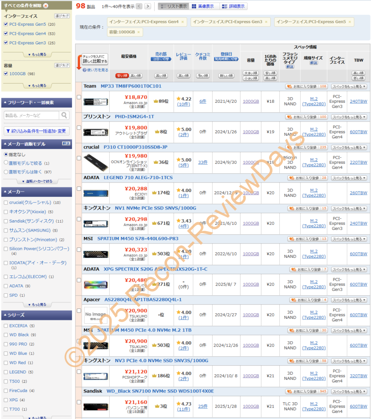This screenshot has height=419, width=371.
Task: Expand もっと見る under the interface filters
Action: 37,54
